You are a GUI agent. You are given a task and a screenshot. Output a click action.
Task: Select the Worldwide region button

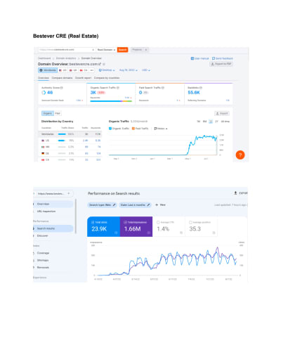48,70
